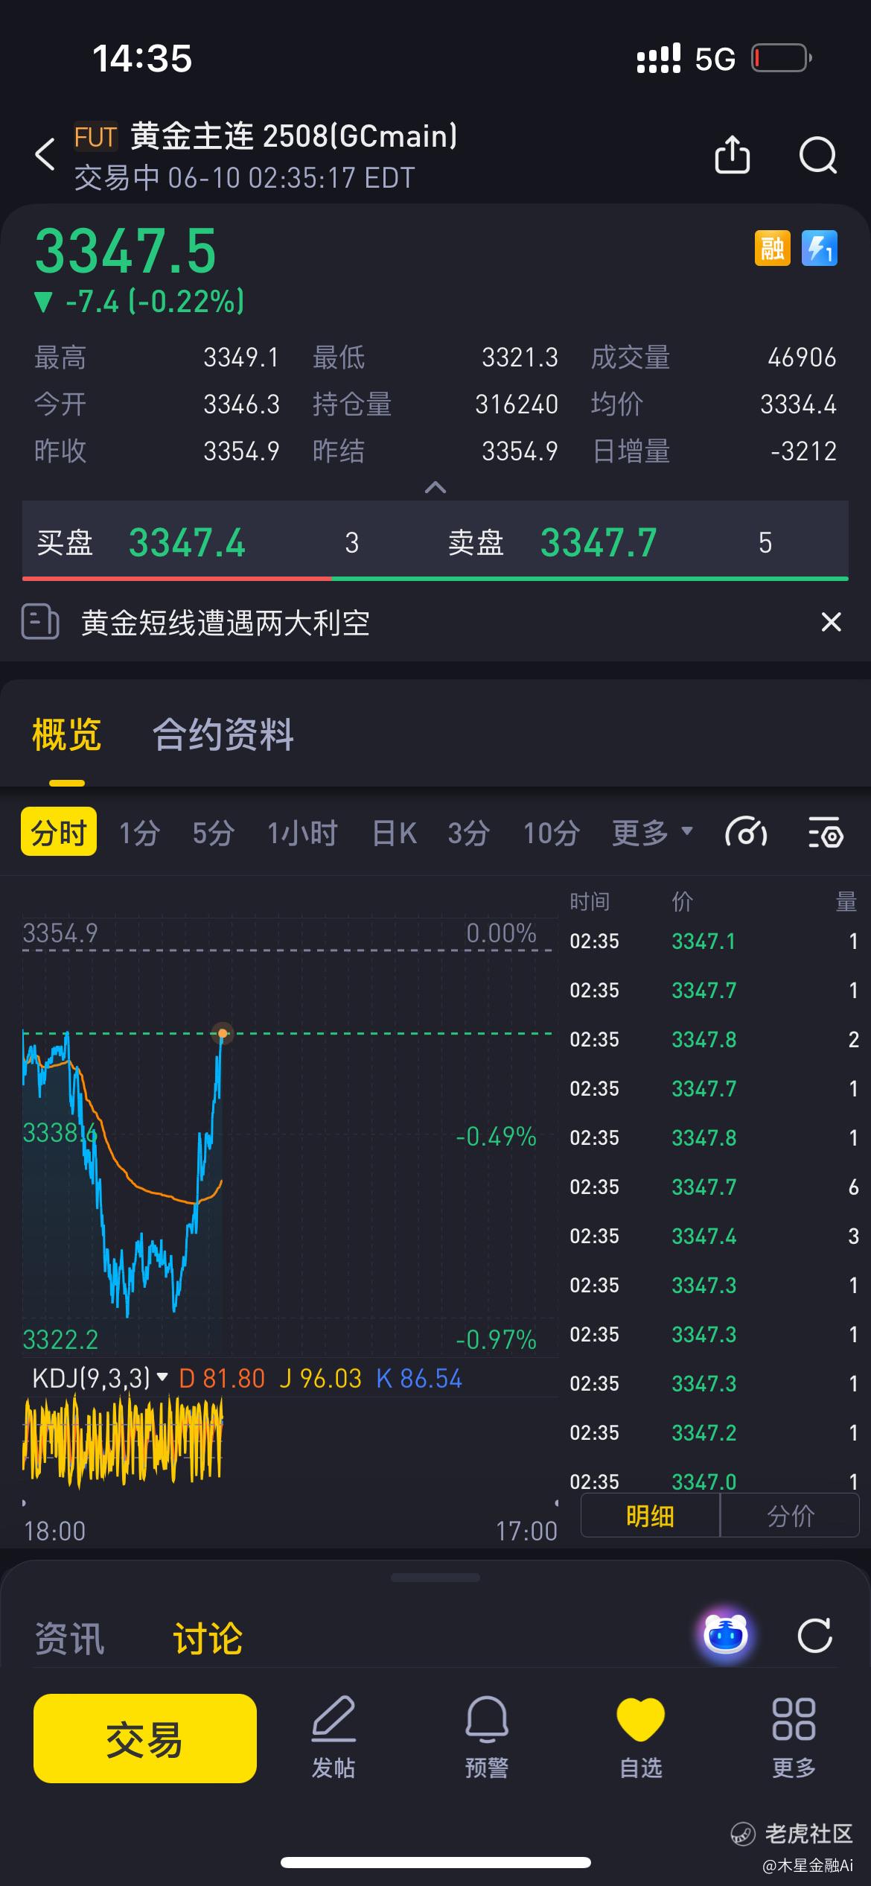Viewport: 871px width, 1886px height.
Task: Open the news icon beside the gold headline
Action: (40, 622)
